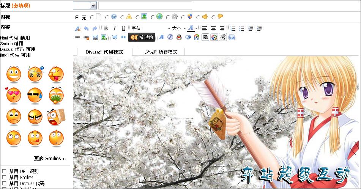Select the blank page icon radio
Screen dimensions: 361x189
tap(92, 17)
